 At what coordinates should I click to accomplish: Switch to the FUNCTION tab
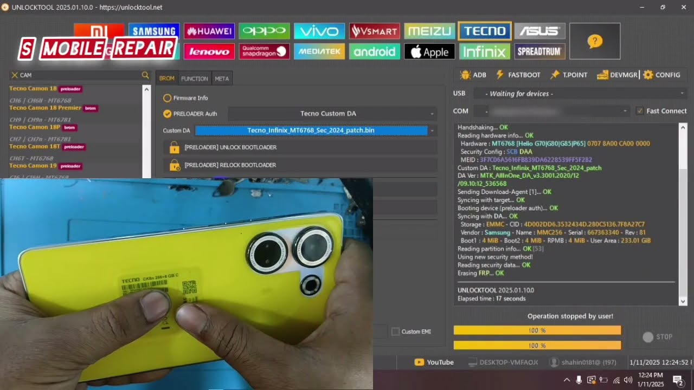coord(195,79)
